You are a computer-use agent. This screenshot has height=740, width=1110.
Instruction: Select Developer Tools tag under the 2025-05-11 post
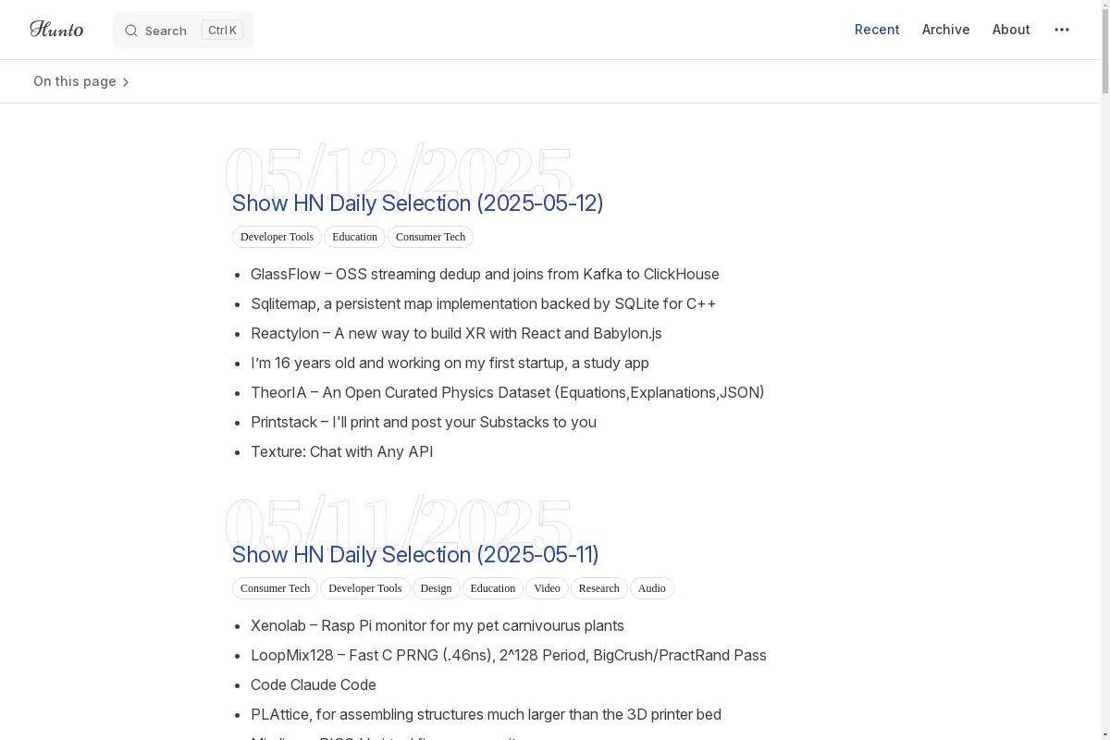tap(364, 588)
